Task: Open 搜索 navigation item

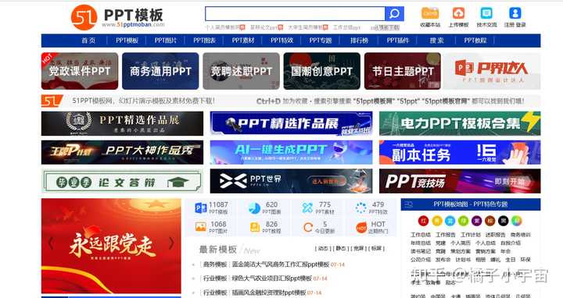Action: [436, 41]
